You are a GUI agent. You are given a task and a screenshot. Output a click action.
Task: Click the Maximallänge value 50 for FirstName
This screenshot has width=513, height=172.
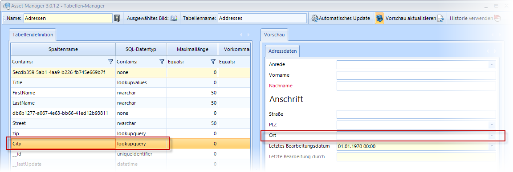[192, 93]
